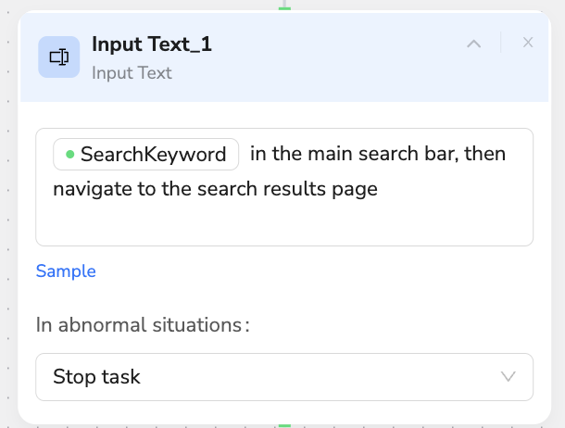The width and height of the screenshot is (565, 428).
Task: Open the Sample link
Action: click(x=66, y=271)
